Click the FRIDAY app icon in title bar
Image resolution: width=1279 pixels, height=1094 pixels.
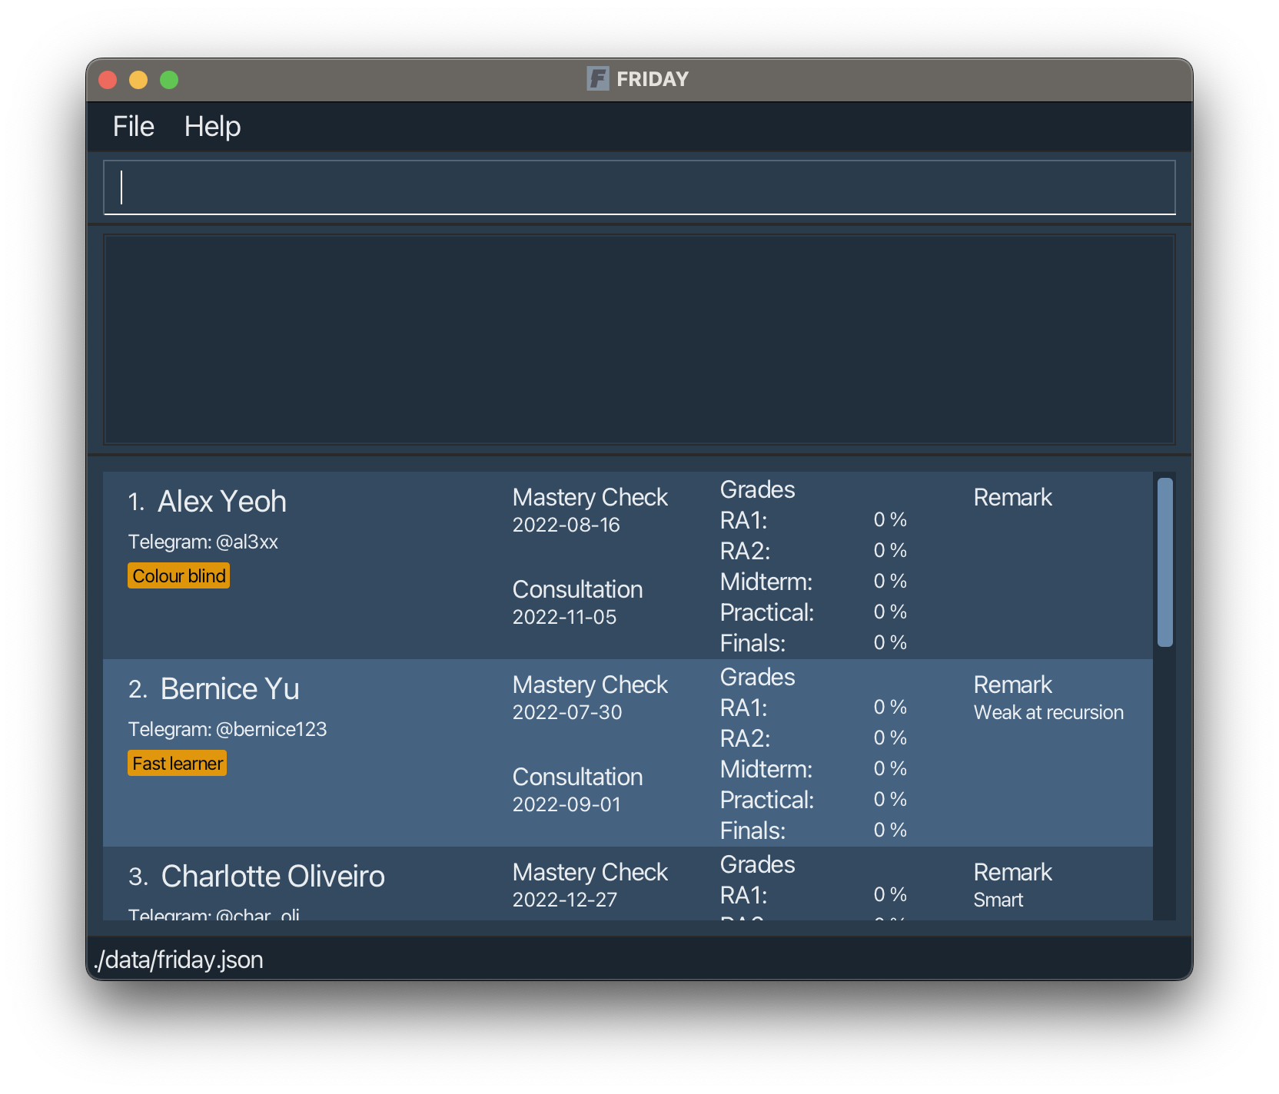tap(598, 78)
